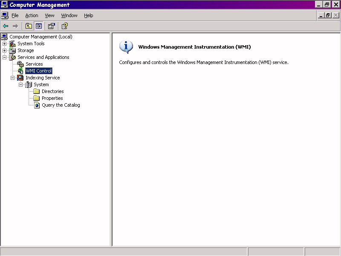Expand the System Tools node
The height and width of the screenshot is (256, 341).
coord(4,44)
